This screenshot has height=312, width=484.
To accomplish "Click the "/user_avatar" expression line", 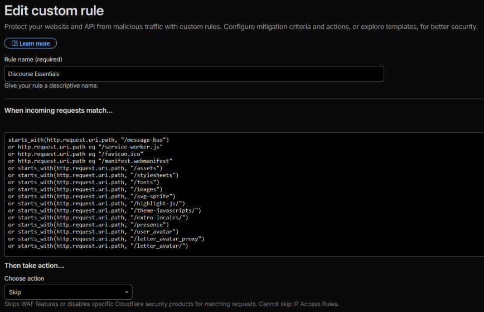I will (93, 232).
